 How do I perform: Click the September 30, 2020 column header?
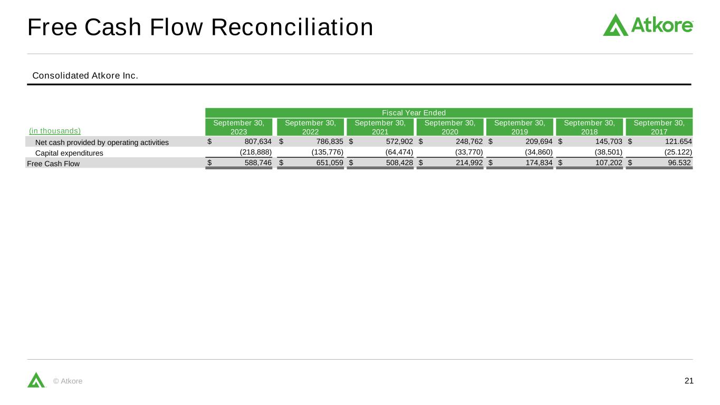450,127
